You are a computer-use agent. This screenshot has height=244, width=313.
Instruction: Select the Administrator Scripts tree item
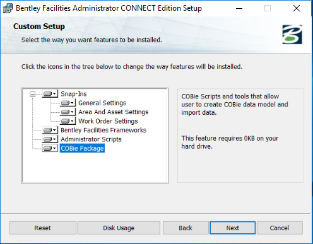91,139
